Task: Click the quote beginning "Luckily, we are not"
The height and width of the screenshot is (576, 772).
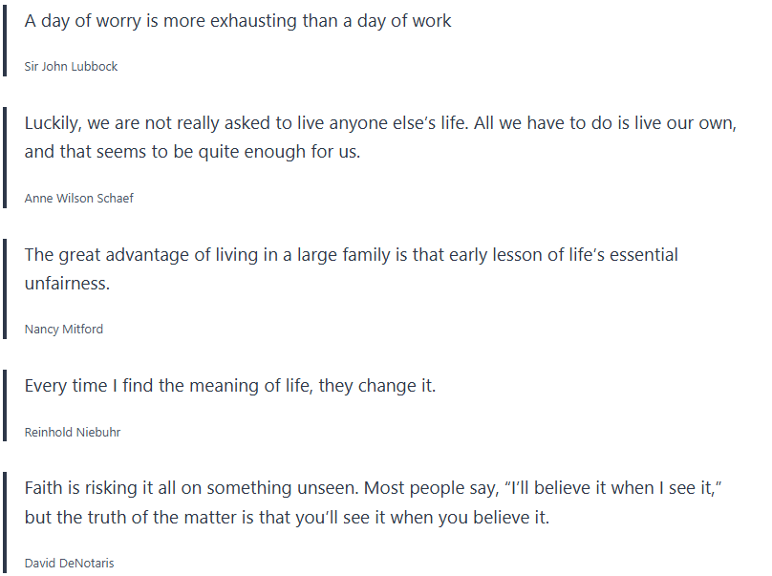Action: (x=380, y=124)
